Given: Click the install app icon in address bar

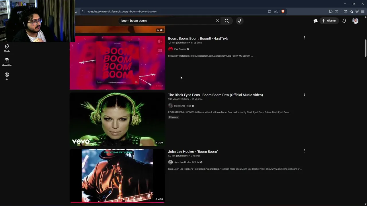Looking at the screenshot, I should [270, 11].
